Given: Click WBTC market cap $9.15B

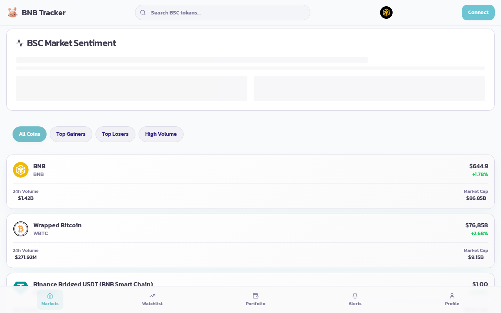Looking at the screenshot, I should [476, 257].
